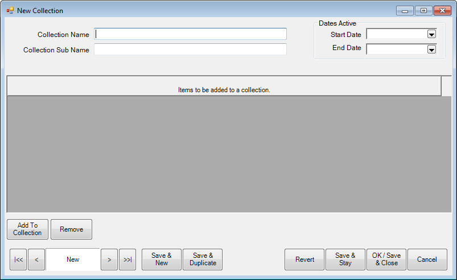This screenshot has height=280, width=457.
Task: Open the Start Date dropdown
Action: point(431,35)
